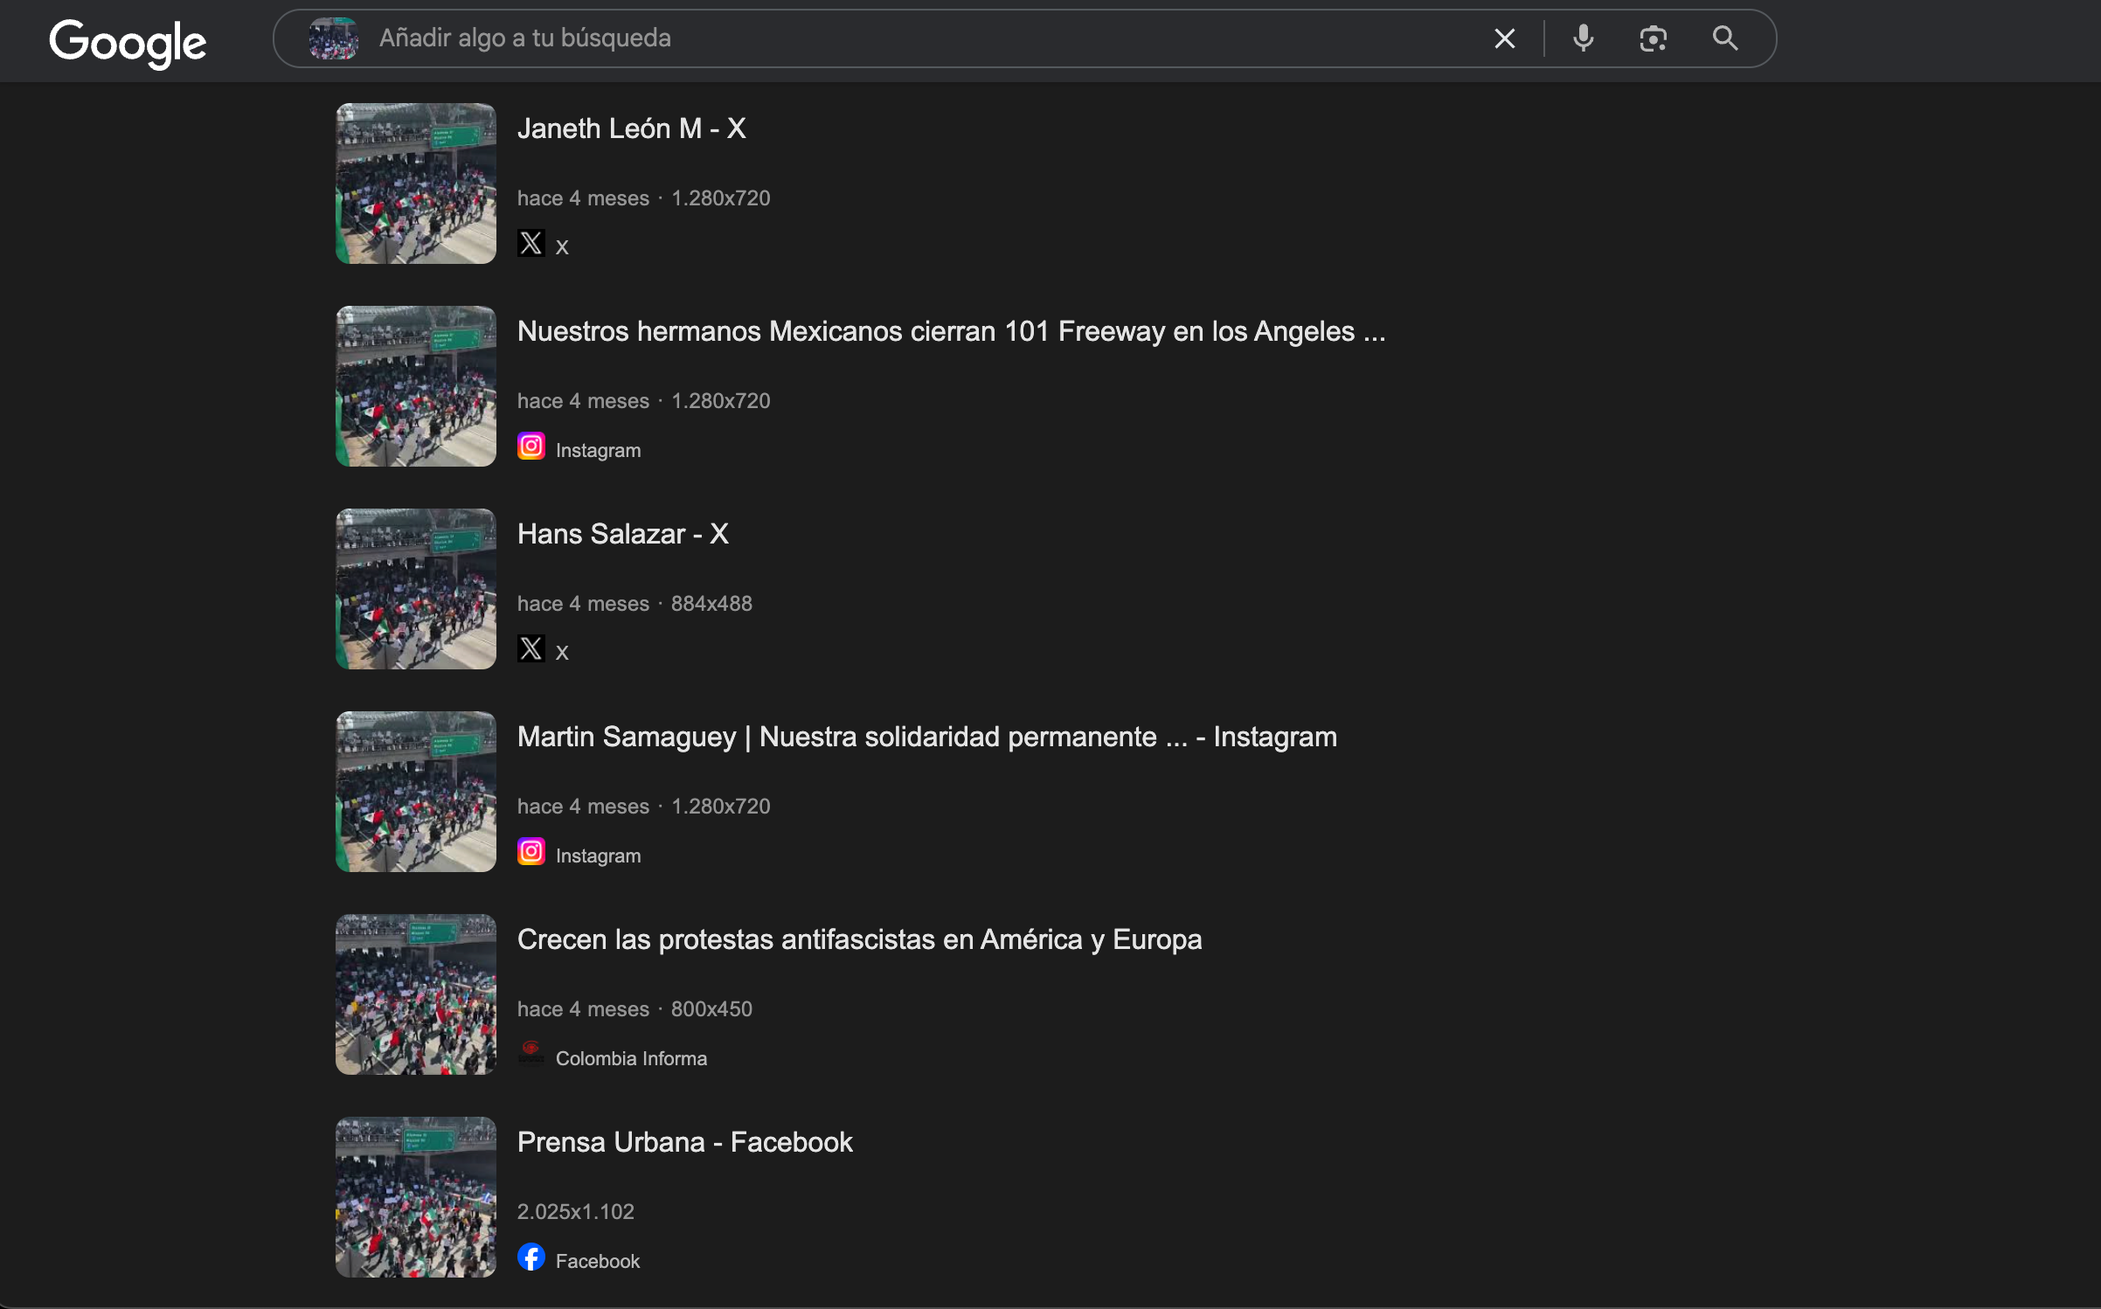Click the magnifying glass search button
Viewport: 2101px width, 1309px height.
[x=1724, y=38]
